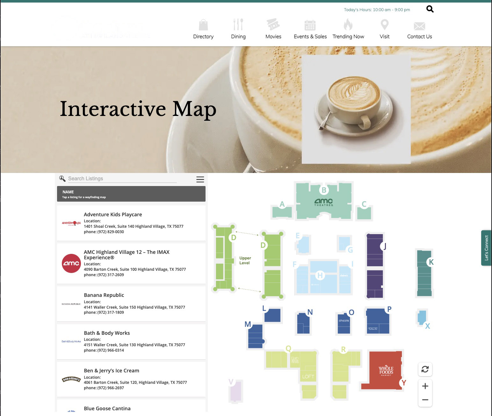The image size is (492, 416).
Task: Click the Banana Republic logo thumbnail
Action: [71, 304]
